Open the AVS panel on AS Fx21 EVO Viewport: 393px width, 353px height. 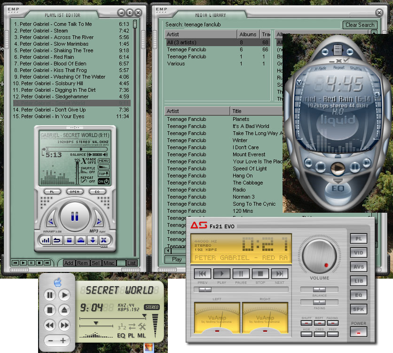tap(359, 267)
